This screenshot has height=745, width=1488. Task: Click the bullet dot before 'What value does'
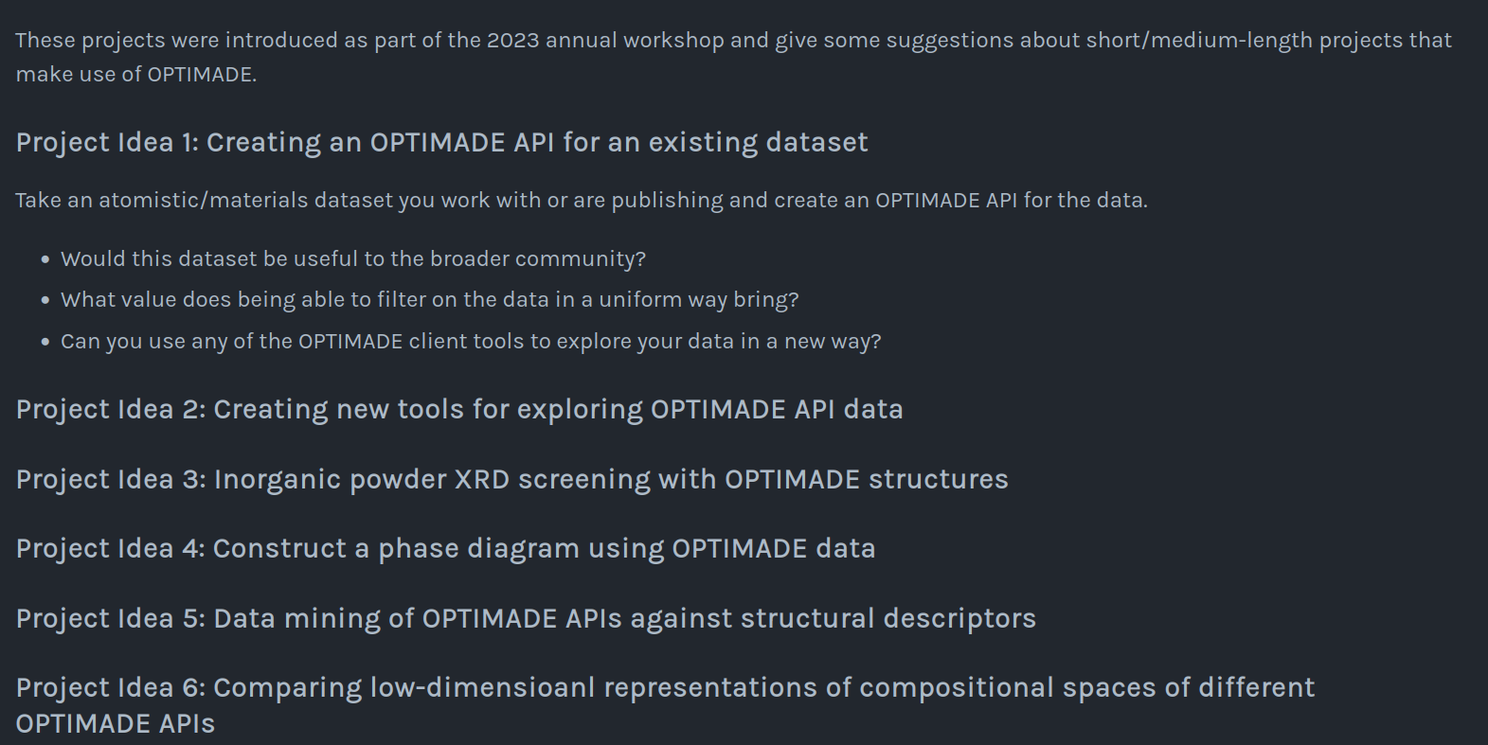45,300
